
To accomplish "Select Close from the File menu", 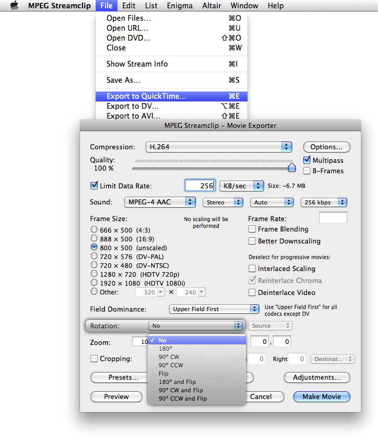I will click(x=171, y=48).
